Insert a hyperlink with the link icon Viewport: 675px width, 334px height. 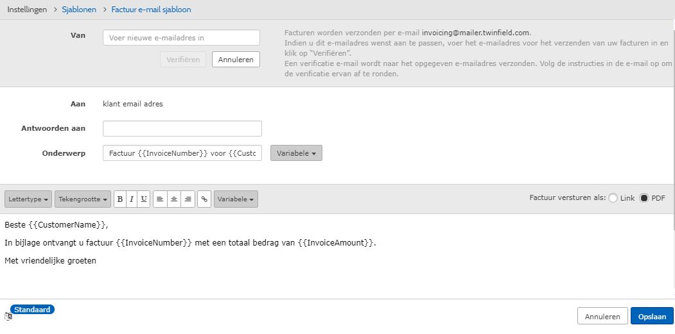point(204,199)
